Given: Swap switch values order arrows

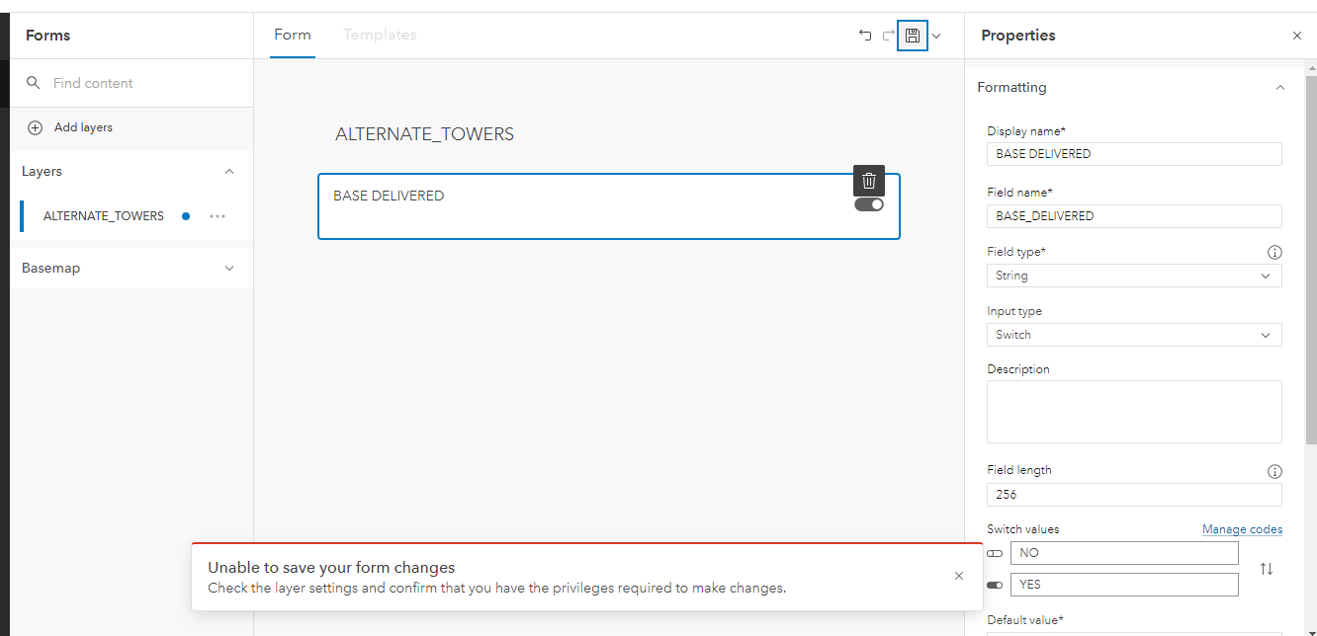Looking at the screenshot, I should [1267, 569].
